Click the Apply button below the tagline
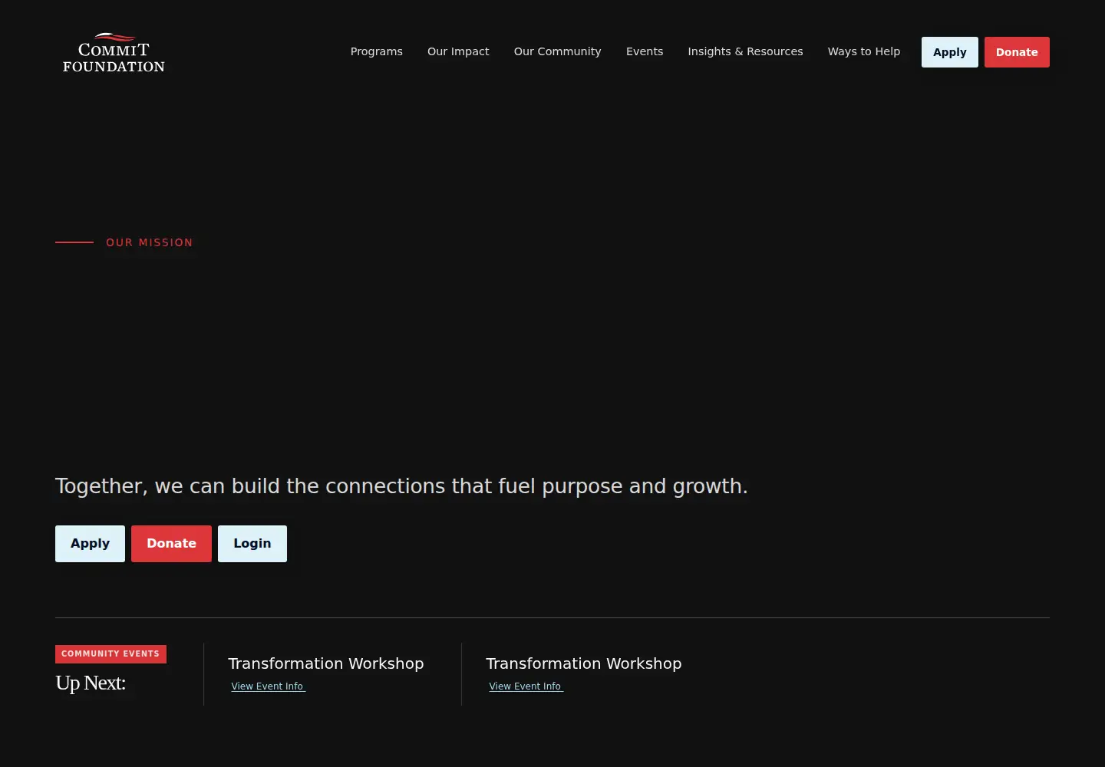This screenshot has width=1105, height=767. 90,544
